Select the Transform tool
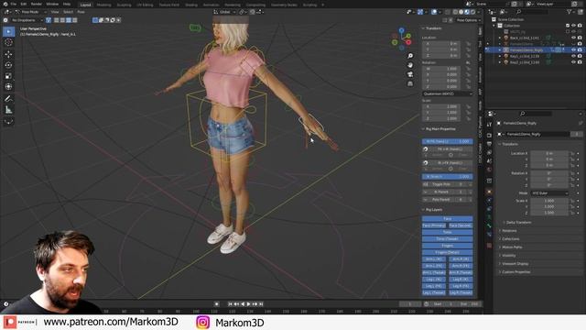Screen dimensions: 586x330 8,87
